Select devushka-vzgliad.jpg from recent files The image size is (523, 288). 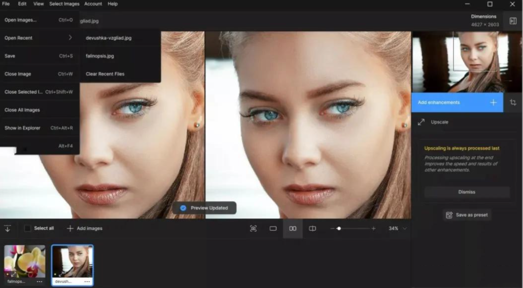pos(108,38)
